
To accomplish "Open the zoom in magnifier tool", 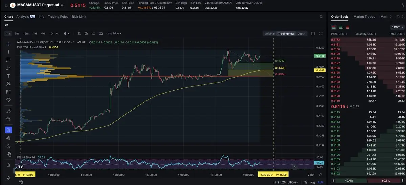I will 8,119.
